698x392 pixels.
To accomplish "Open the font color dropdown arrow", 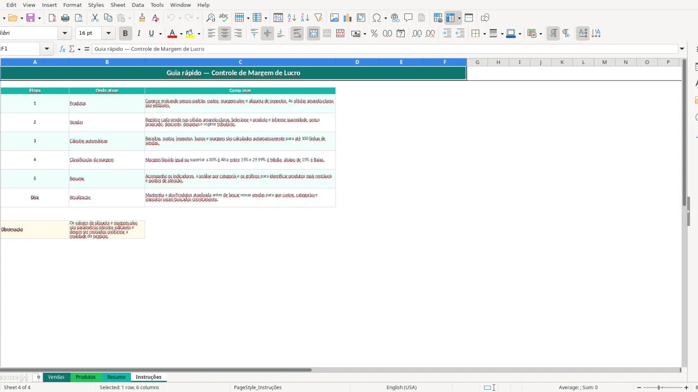I will [181, 34].
